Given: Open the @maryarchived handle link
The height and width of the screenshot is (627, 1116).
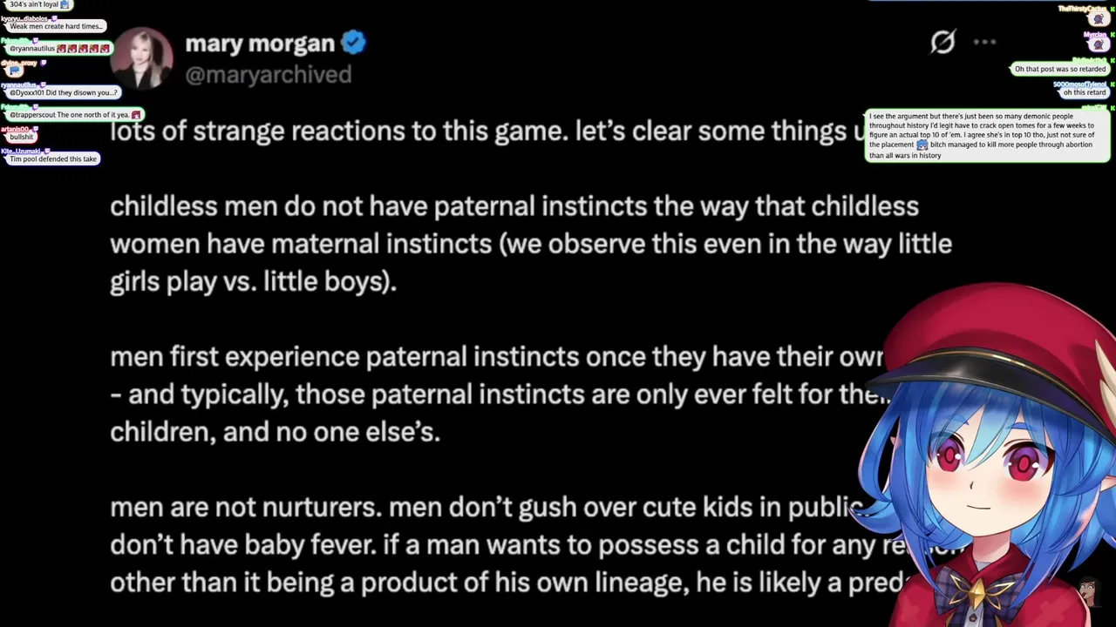Looking at the screenshot, I should tap(269, 75).
